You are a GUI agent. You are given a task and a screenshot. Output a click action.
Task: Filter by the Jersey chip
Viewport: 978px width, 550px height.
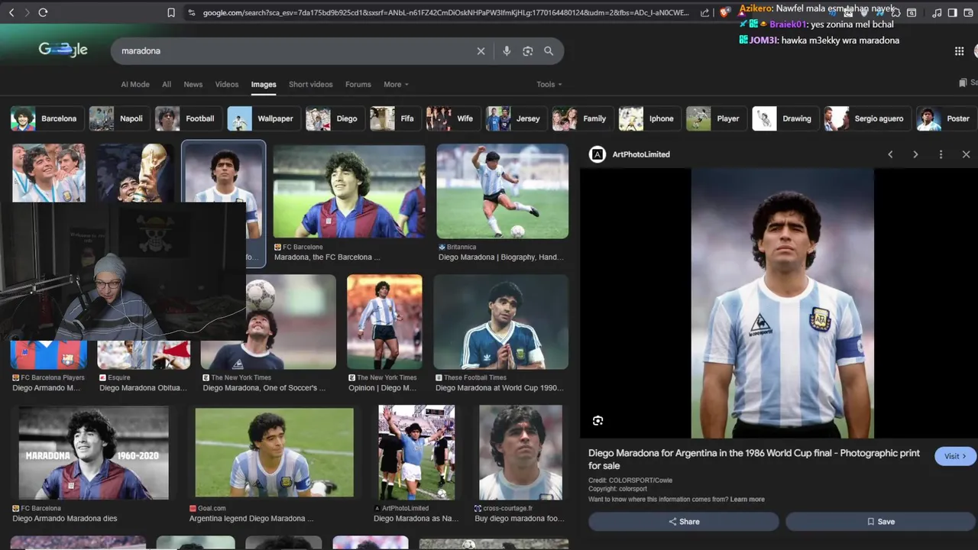point(516,118)
